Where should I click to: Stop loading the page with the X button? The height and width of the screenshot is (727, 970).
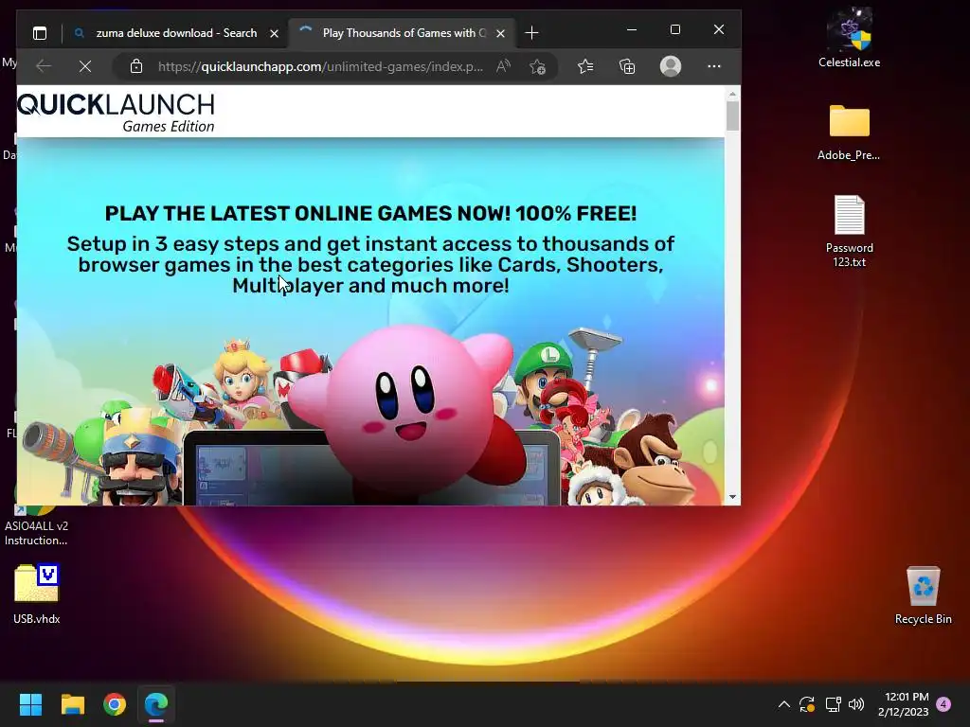[x=85, y=66]
